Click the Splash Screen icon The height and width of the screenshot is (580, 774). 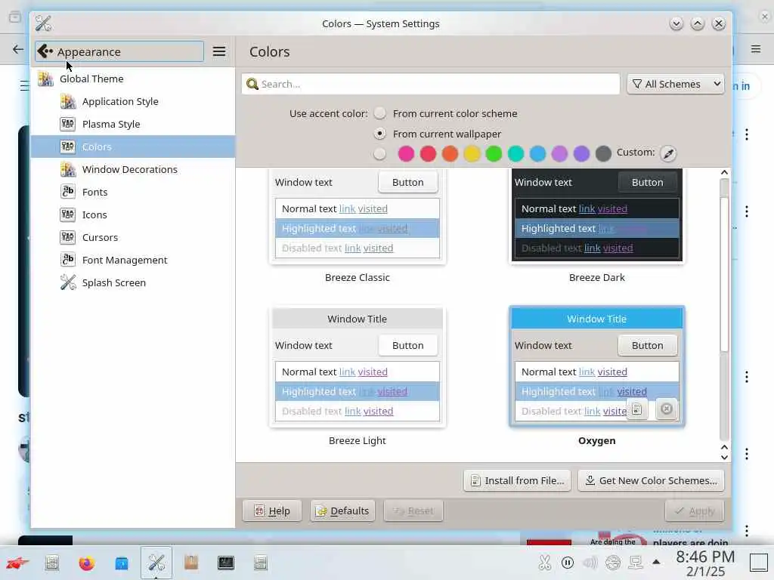pyautogui.click(x=67, y=282)
